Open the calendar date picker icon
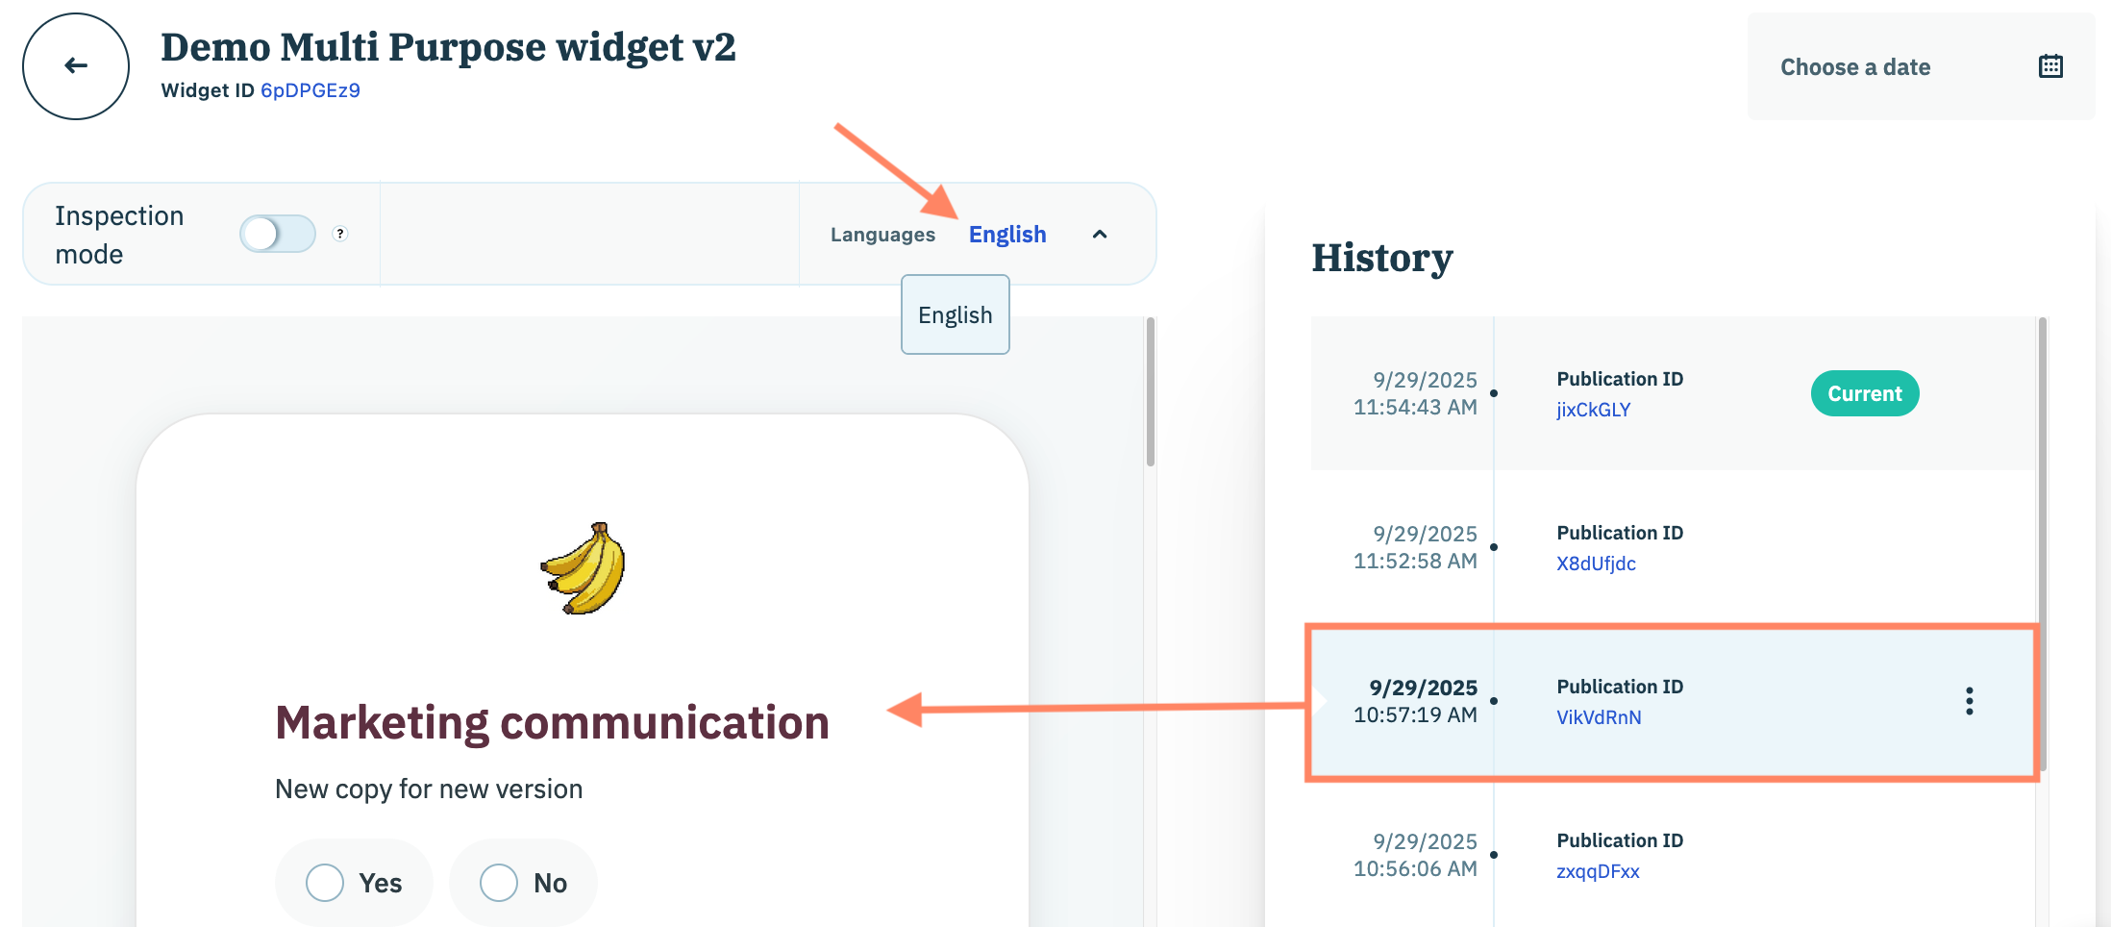The width and height of the screenshot is (2111, 927). [x=2050, y=66]
